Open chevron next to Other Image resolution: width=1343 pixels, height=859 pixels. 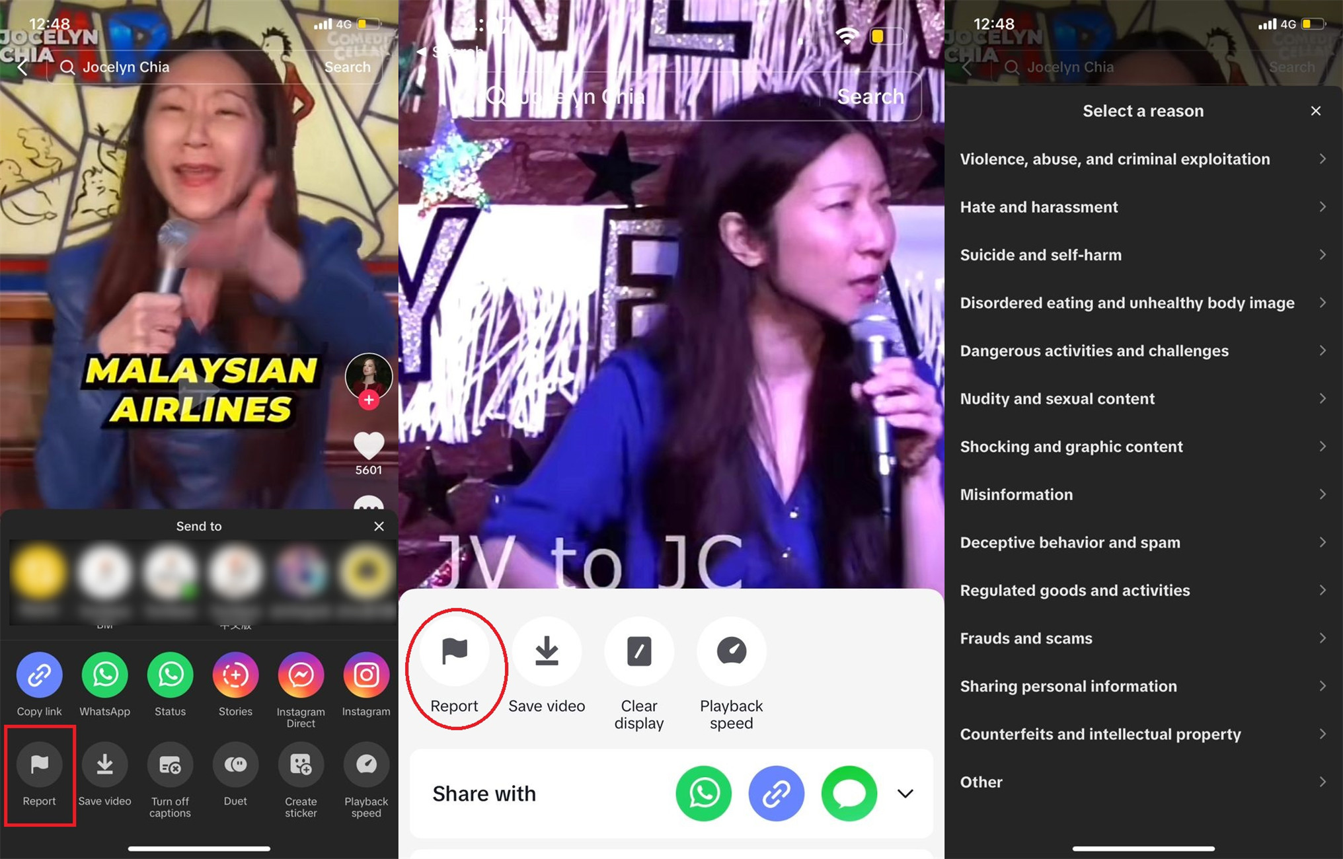tap(1323, 782)
